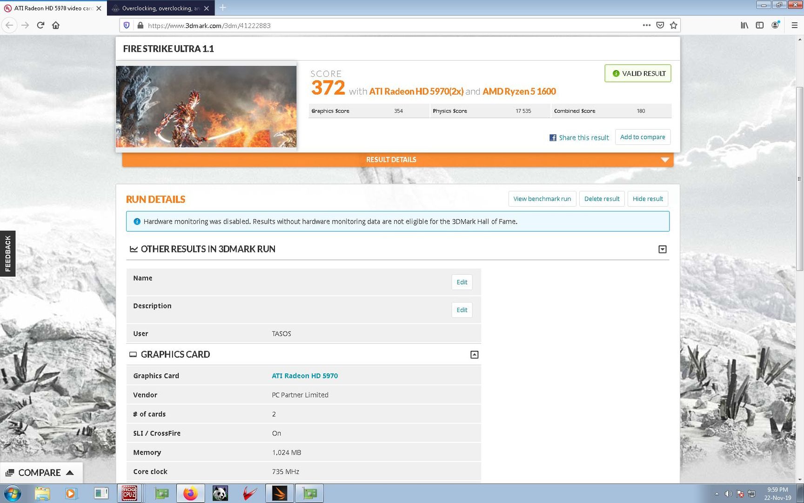Open the Windows Start menu
Viewport: 804px width, 503px height.
pyautogui.click(x=12, y=493)
